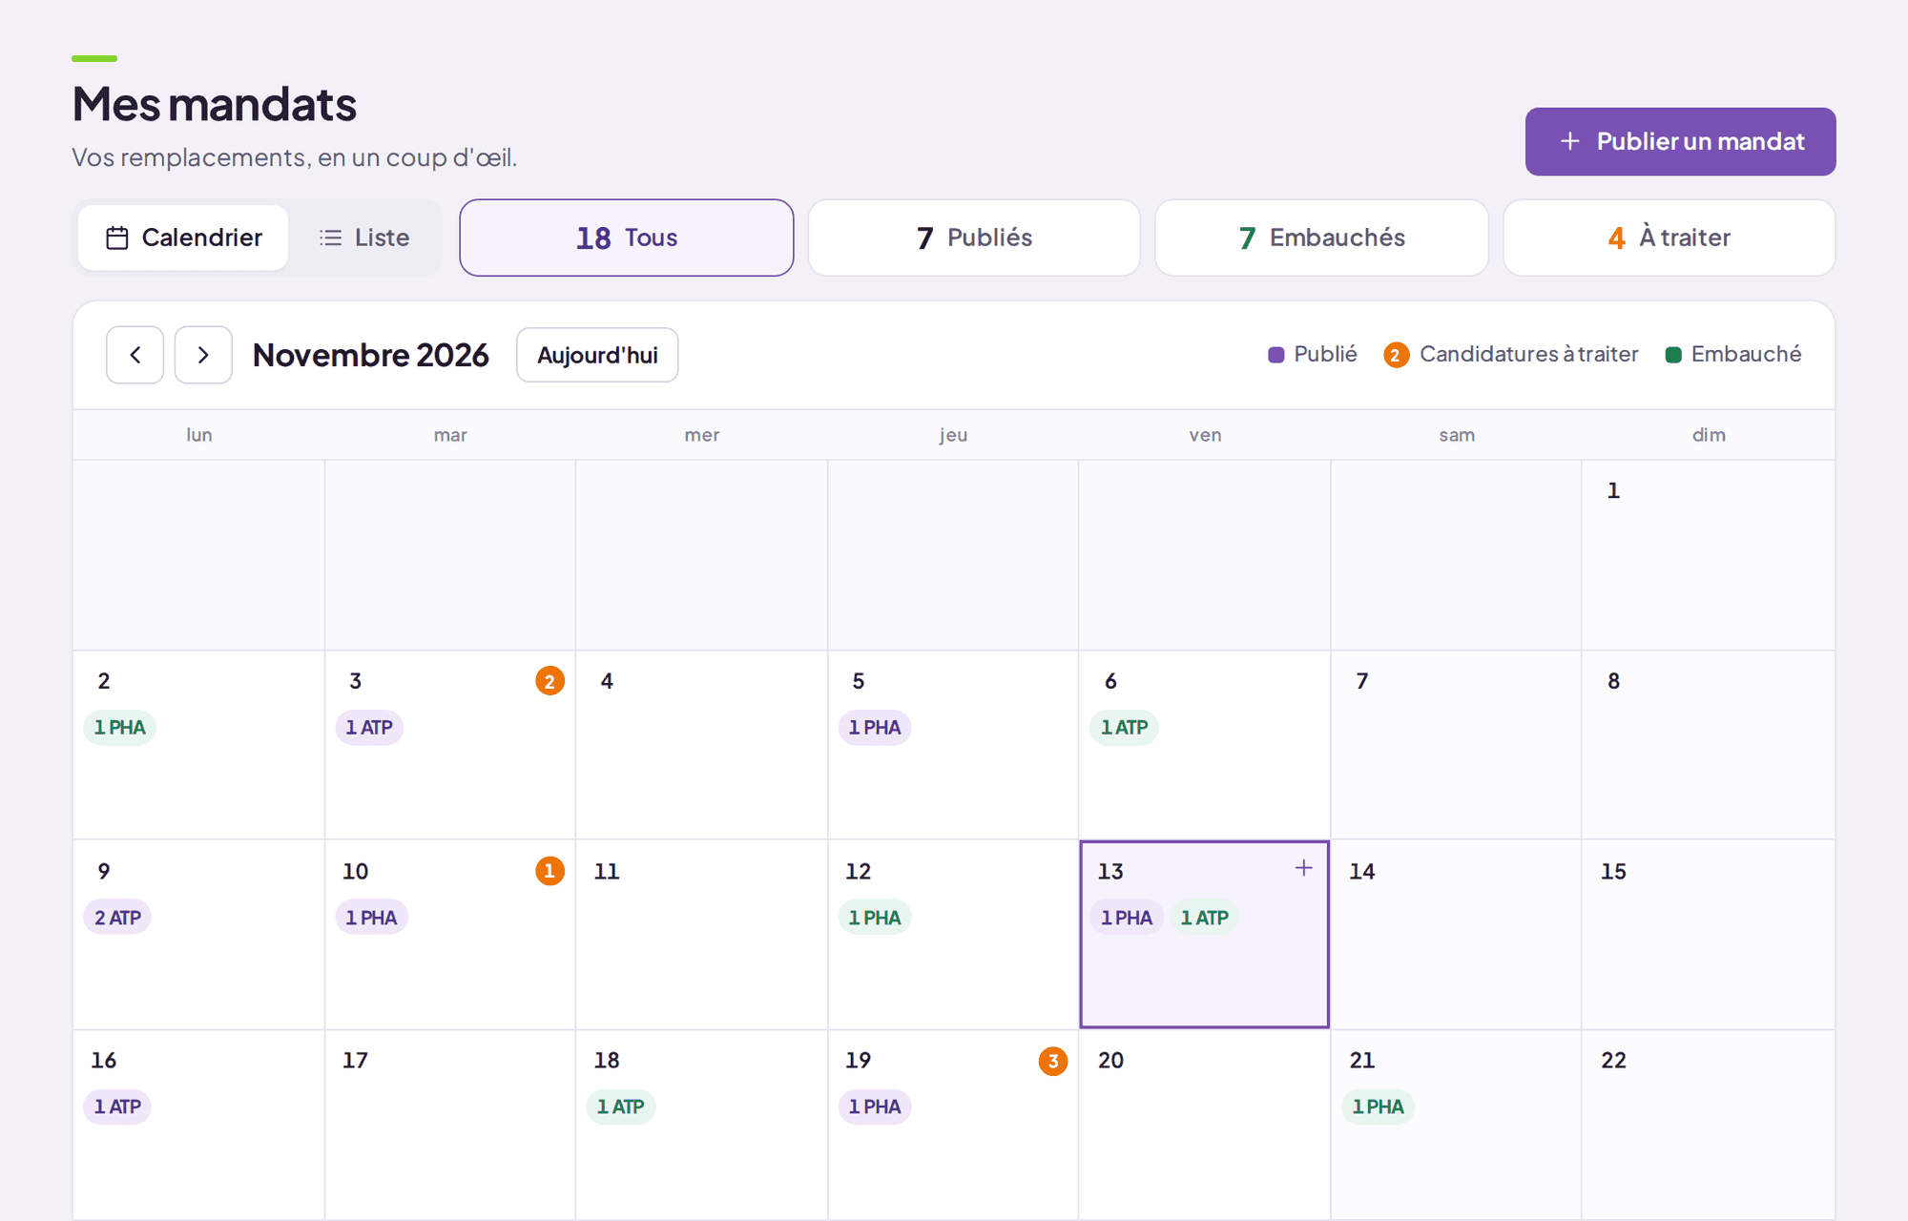Select day 4 cell in calendar
Screen dimensions: 1908x1221
[701, 745]
